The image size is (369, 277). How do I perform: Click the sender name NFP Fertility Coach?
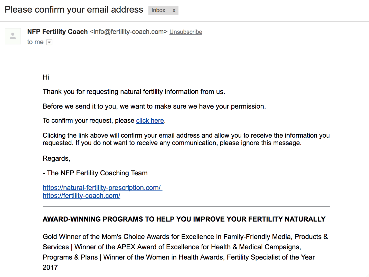tap(58, 32)
